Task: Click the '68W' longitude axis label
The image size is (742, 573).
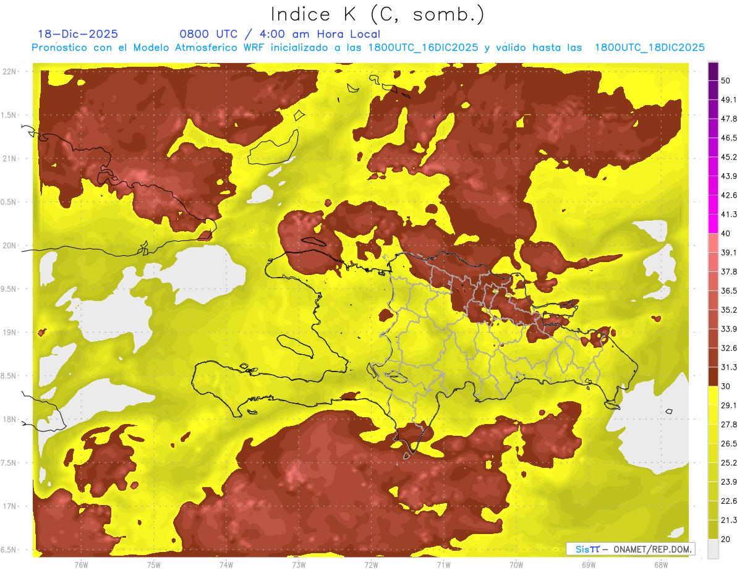Action: pos(661,564)
